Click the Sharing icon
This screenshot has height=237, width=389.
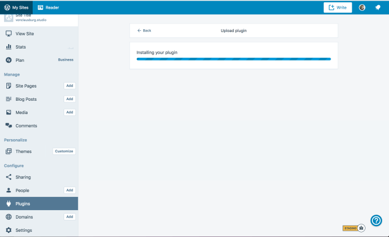click(x=9, y=177)
